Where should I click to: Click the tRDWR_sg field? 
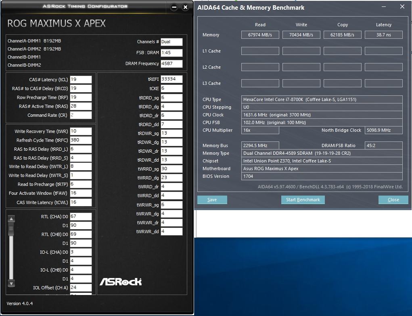[x=171, y=133]
